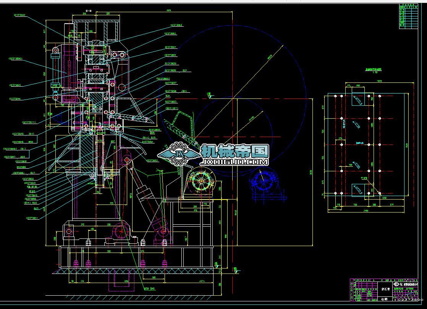Select the B39 B40 leader label
Viewport: 427px width, 309px height.
click(149, 289)
